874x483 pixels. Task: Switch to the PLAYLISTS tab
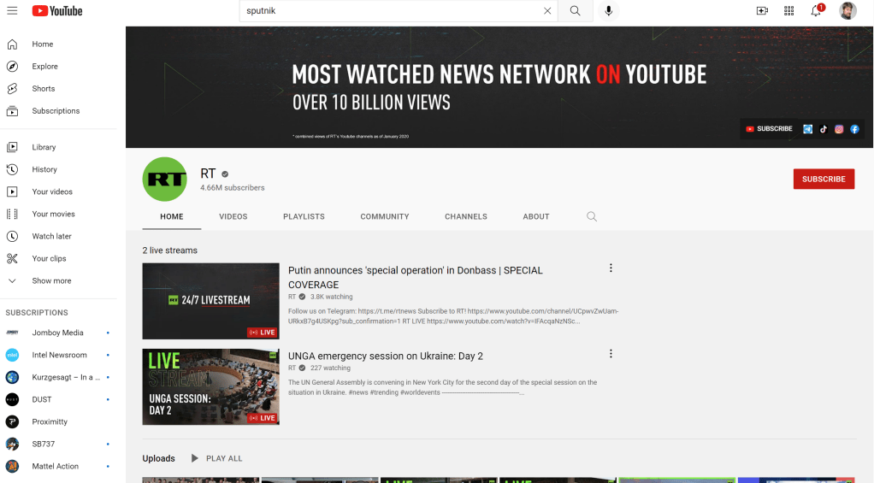pyautogui.click(x=304, y=217)
